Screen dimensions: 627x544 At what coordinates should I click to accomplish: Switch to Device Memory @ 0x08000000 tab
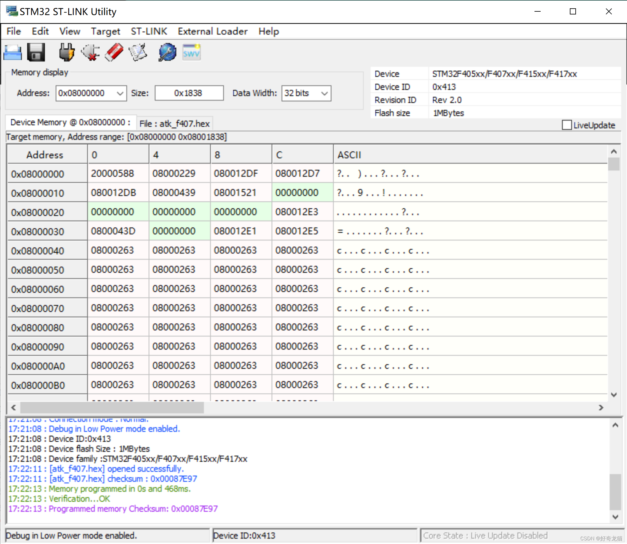pyautogui.click(x=70, y=122)
